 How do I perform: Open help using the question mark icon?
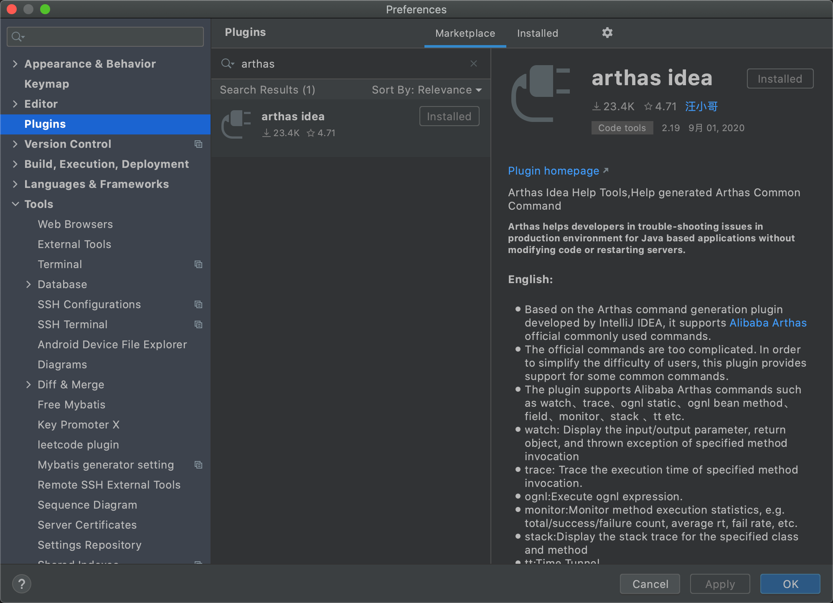click(x=21, y=584)
